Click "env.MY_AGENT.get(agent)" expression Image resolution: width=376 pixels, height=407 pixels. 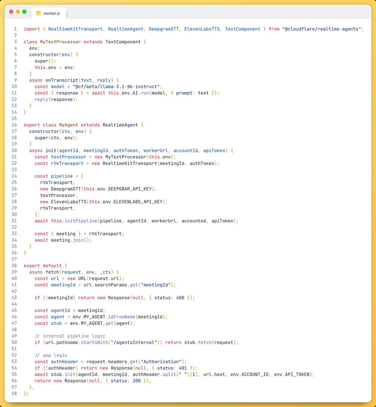click(x=101, y=323)
